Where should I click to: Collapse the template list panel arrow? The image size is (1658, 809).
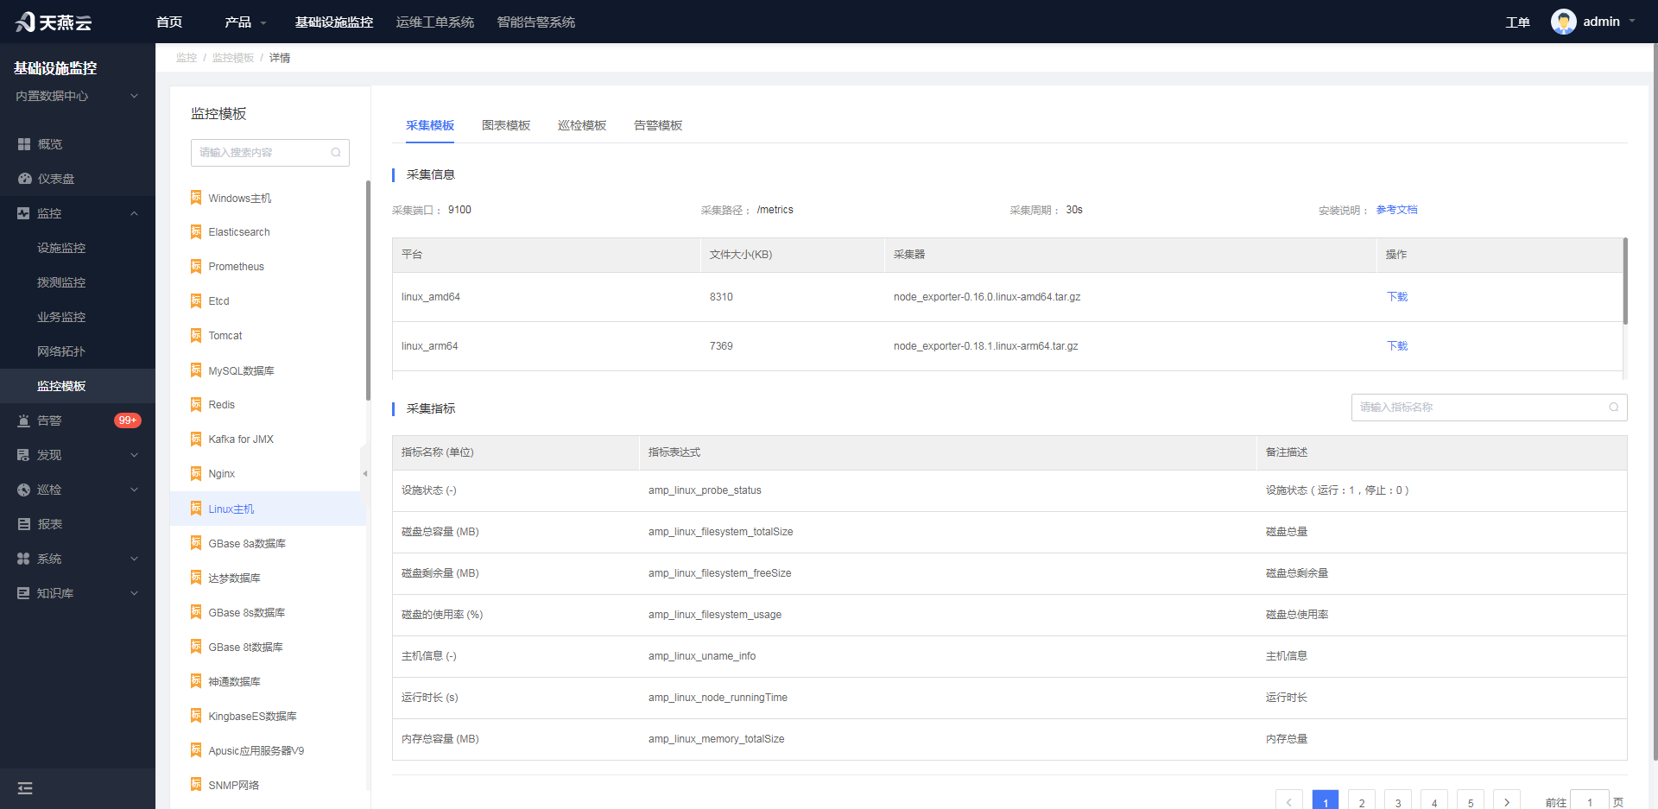click(x=365, y=473)
